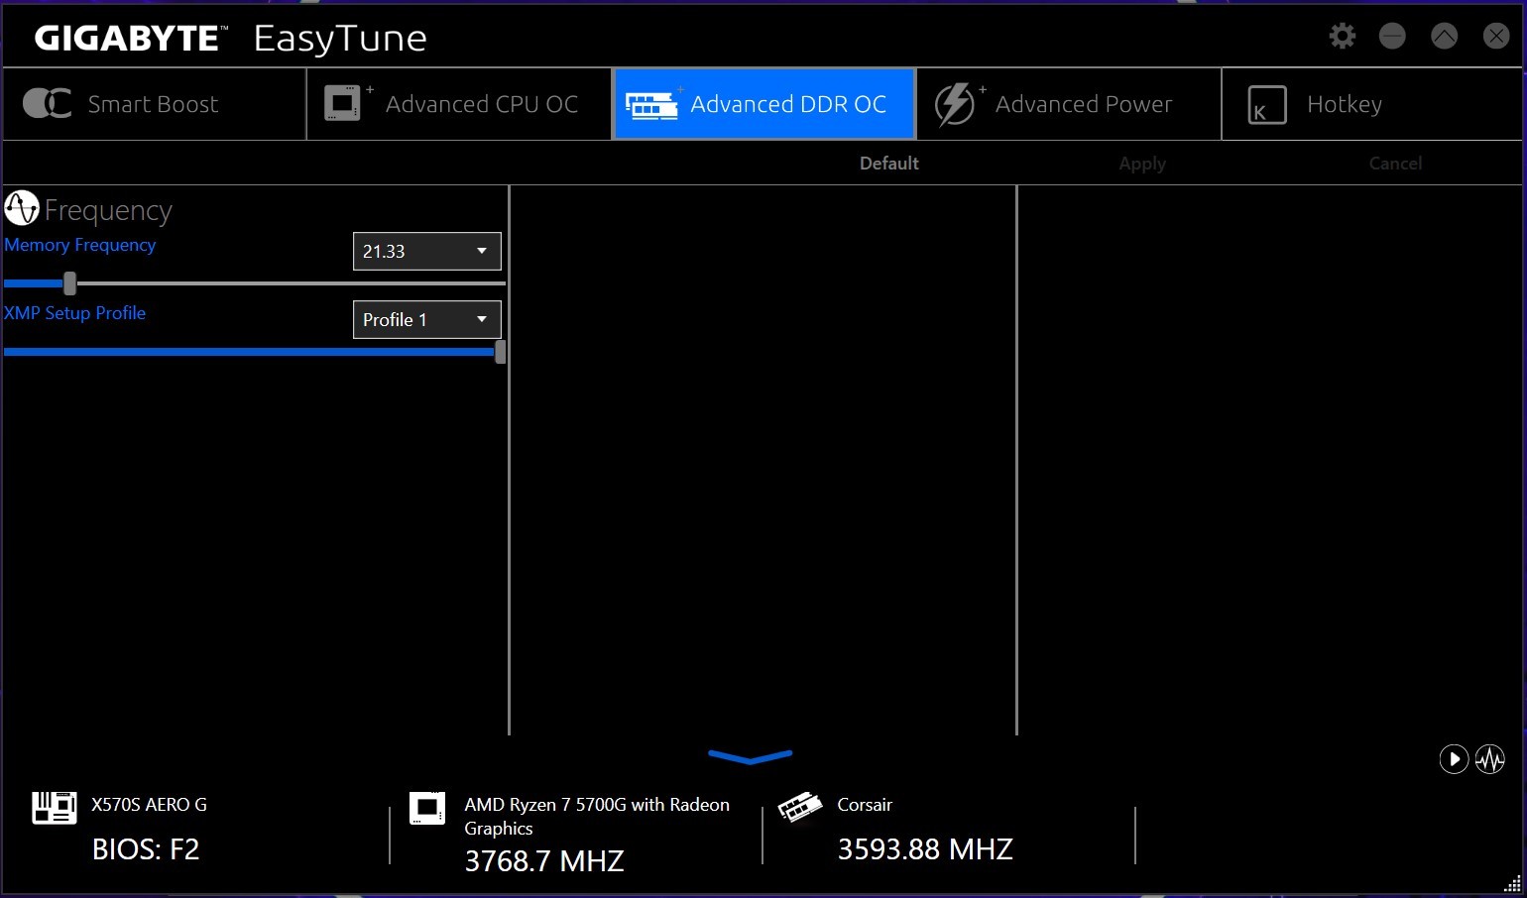Click the Apply button
This screenshot has height=898, width=1527.
(1142, 164)
